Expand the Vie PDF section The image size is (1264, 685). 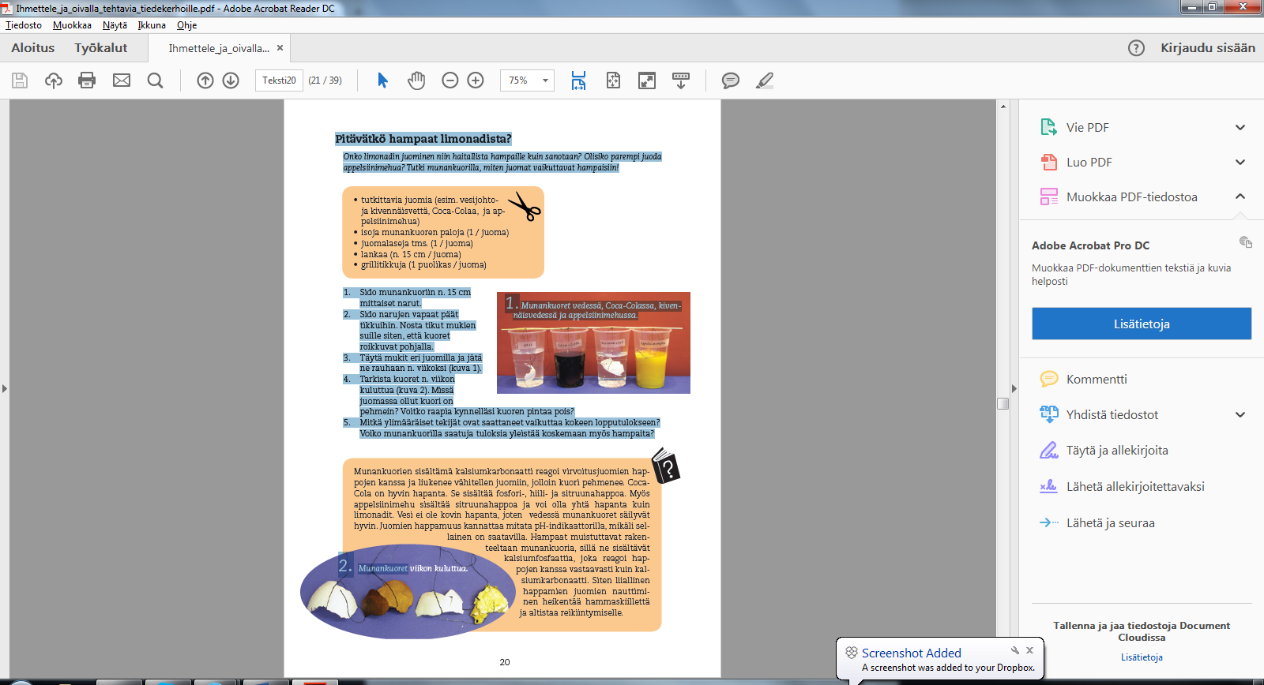click(x=1240, y=128)
